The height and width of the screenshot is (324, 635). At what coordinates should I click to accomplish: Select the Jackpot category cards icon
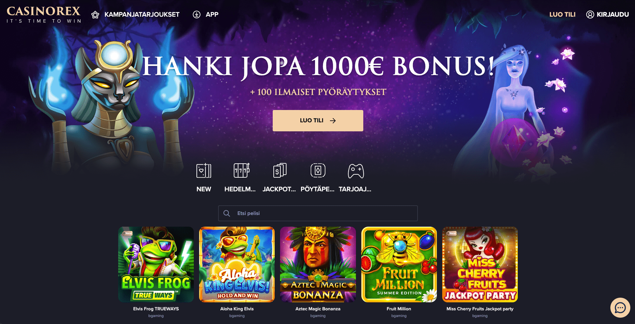tap(280, 170)
